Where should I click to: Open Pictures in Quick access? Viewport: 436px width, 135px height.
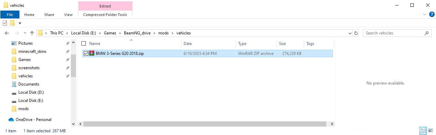(x=26, y=43)
